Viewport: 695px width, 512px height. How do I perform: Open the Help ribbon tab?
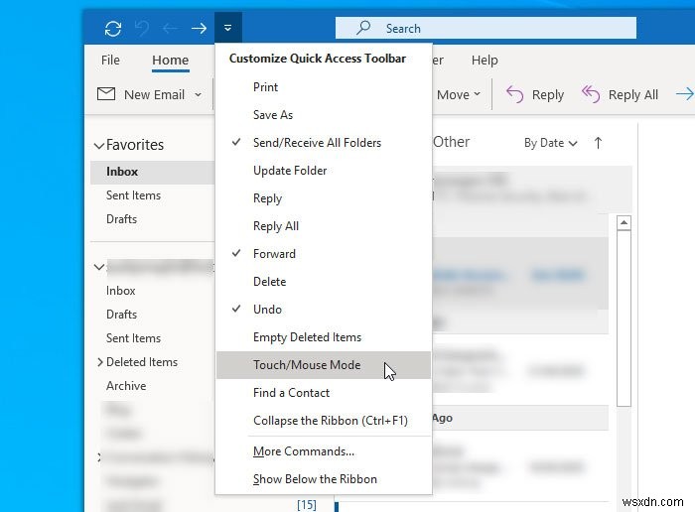[x=485, y=60]
